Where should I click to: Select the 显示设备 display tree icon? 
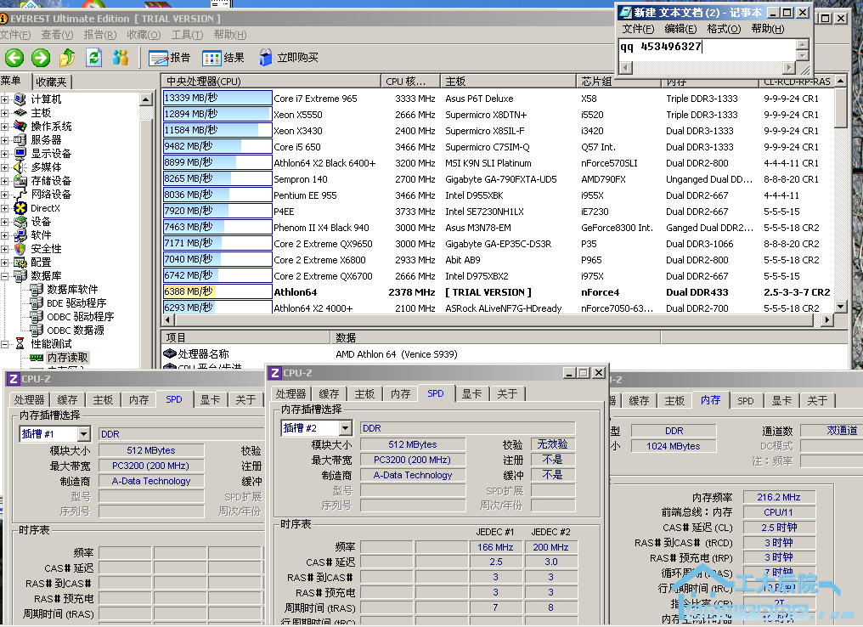[20, 154]
